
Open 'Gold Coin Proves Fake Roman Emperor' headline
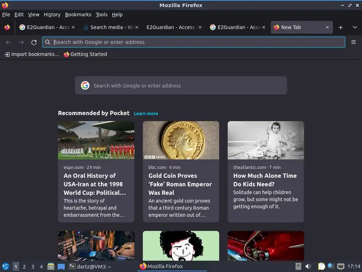pyautogui.click(x=180, y=184)
